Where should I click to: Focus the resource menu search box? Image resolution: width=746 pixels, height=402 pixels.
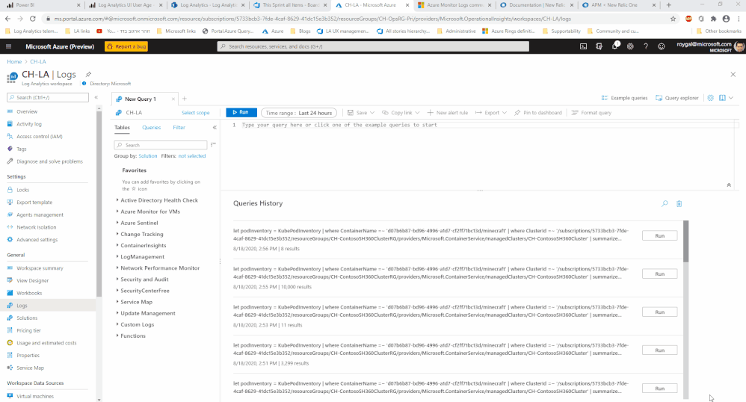(x=48, y=97)
